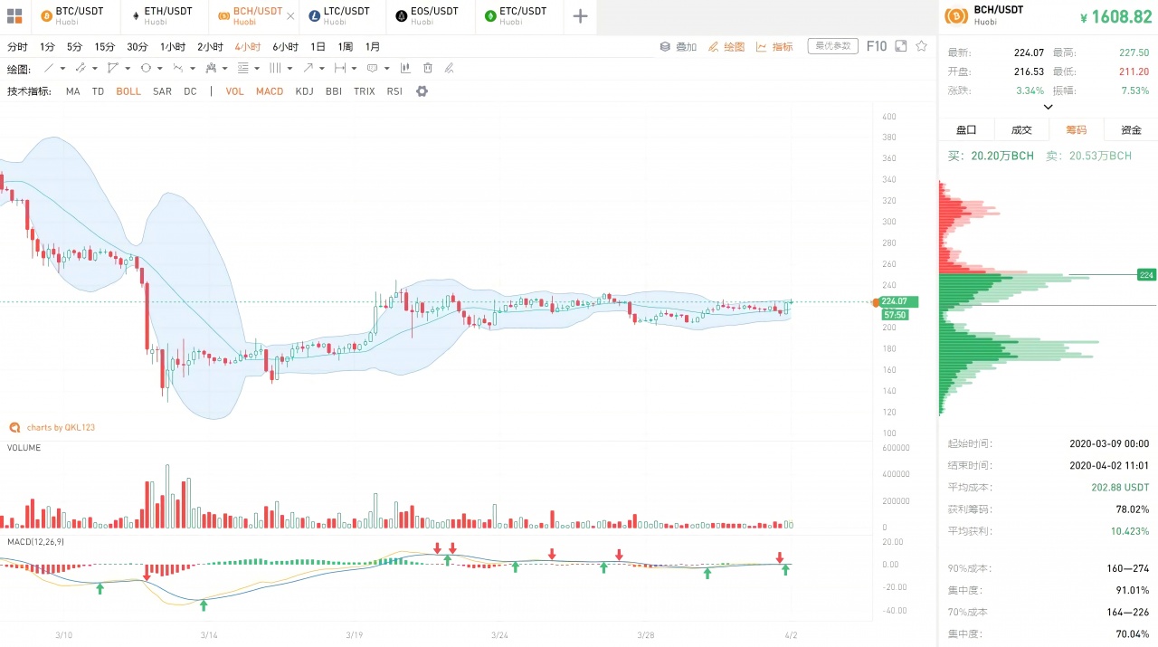This screenshot has width=1158, height=647.
Task: Select the measurement range tool
Action: [x=340, y=68]
